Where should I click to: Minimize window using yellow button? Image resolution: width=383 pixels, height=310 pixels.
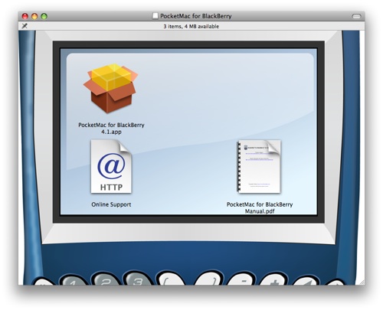[34, 16]
